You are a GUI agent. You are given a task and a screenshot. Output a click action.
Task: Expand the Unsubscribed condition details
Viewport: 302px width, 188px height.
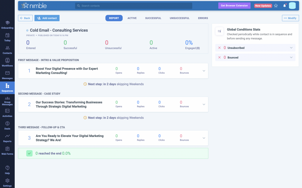point(291,48)
